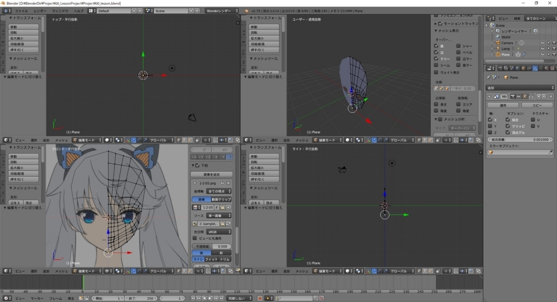
Task: Uncheck Mirror X axis checkbox
Action: [490, 119]
